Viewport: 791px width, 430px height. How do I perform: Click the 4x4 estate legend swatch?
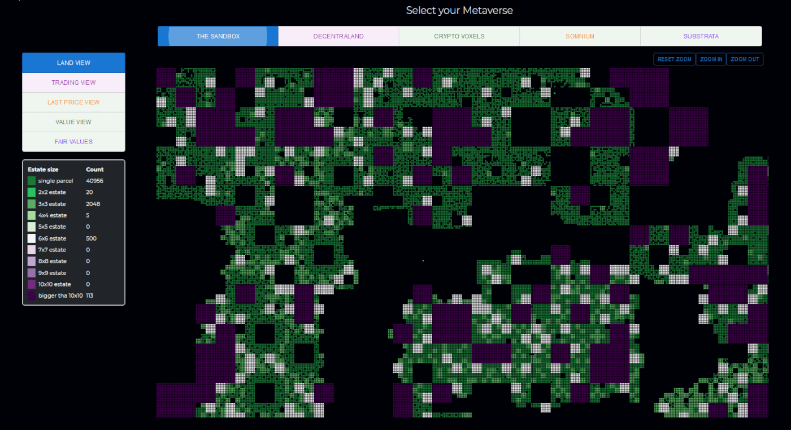[31, 215]
